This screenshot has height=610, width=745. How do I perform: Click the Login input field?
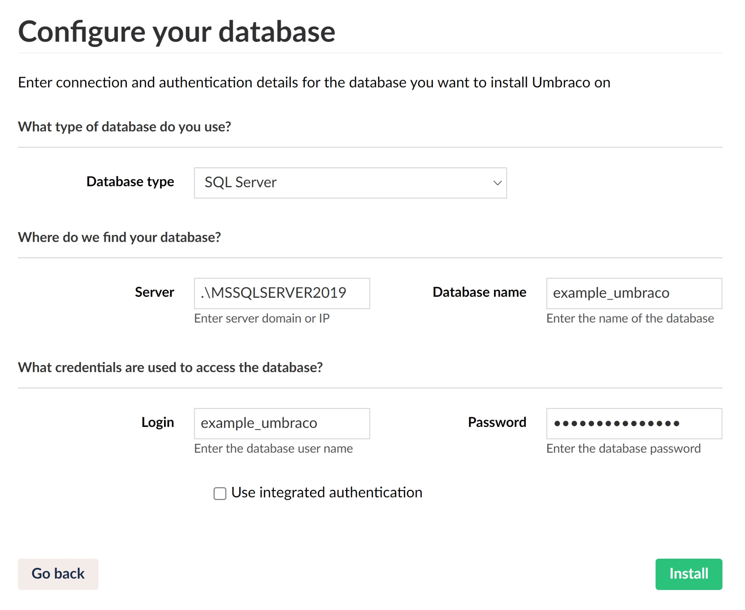pos(282,423)
